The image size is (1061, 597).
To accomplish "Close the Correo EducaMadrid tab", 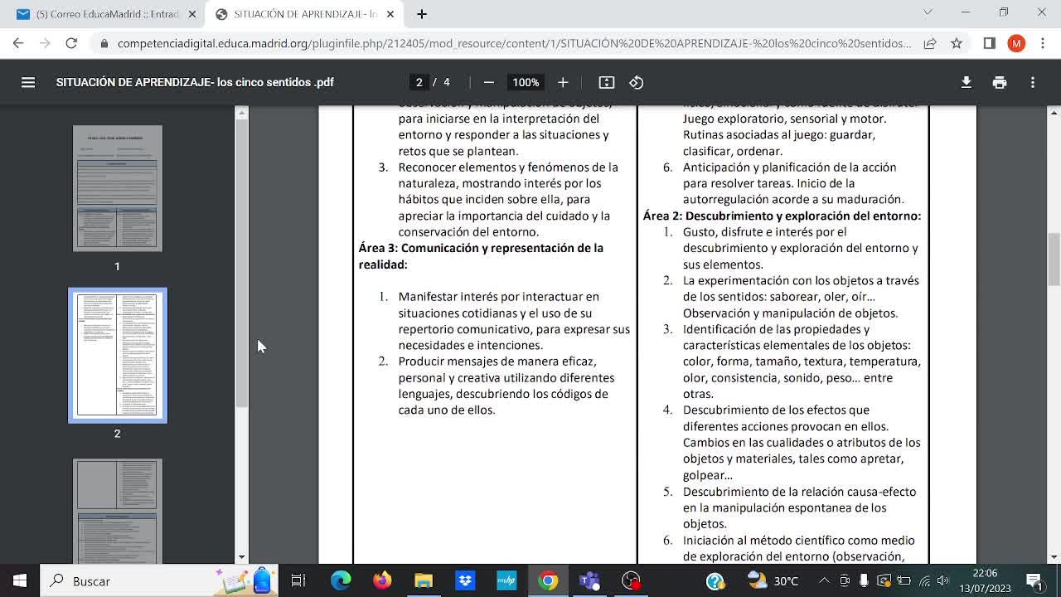I will pyautogui.click(x=192, y=14).
